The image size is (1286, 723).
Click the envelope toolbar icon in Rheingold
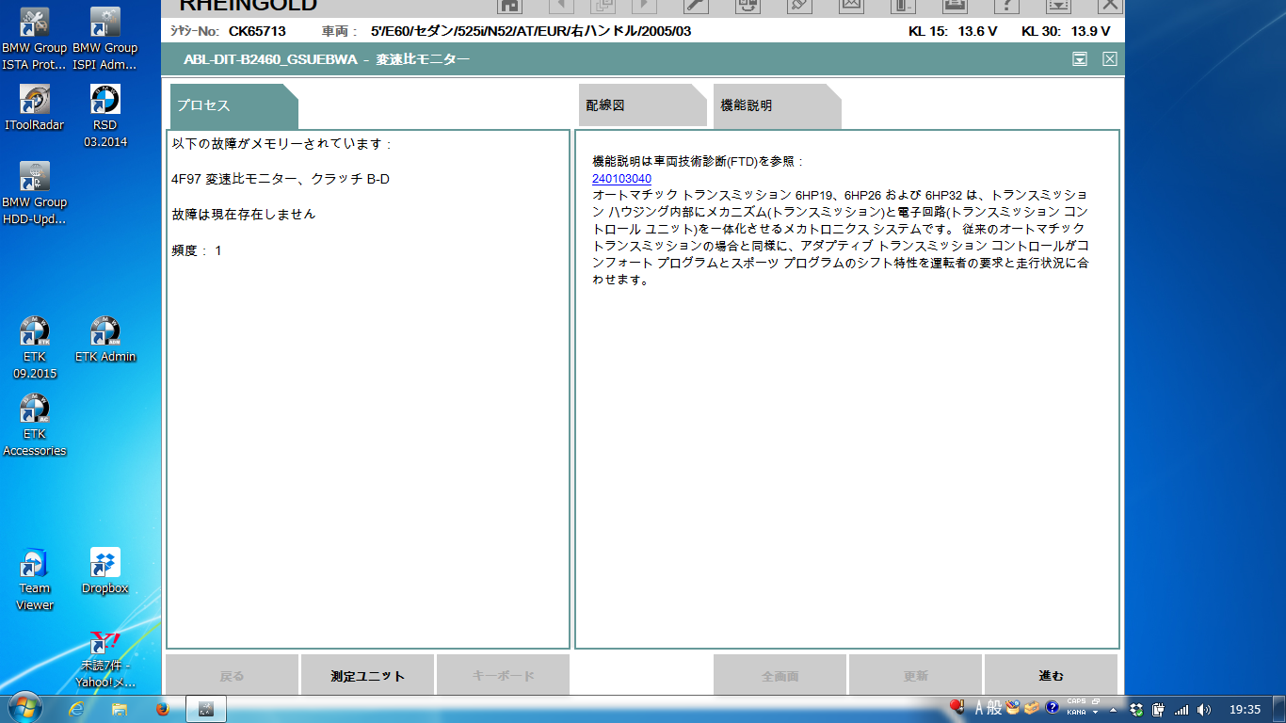click(x=851, y=5)
